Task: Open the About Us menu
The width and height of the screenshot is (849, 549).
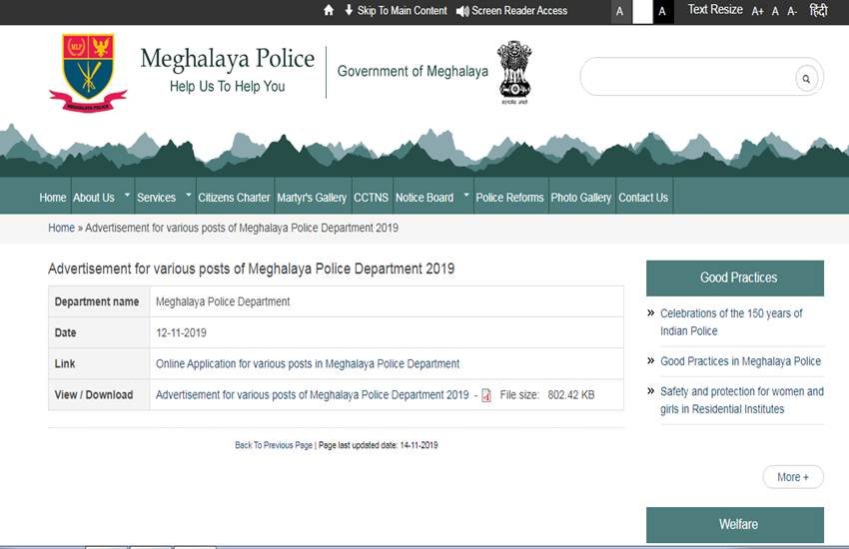Action: click(x=94, y=198)
